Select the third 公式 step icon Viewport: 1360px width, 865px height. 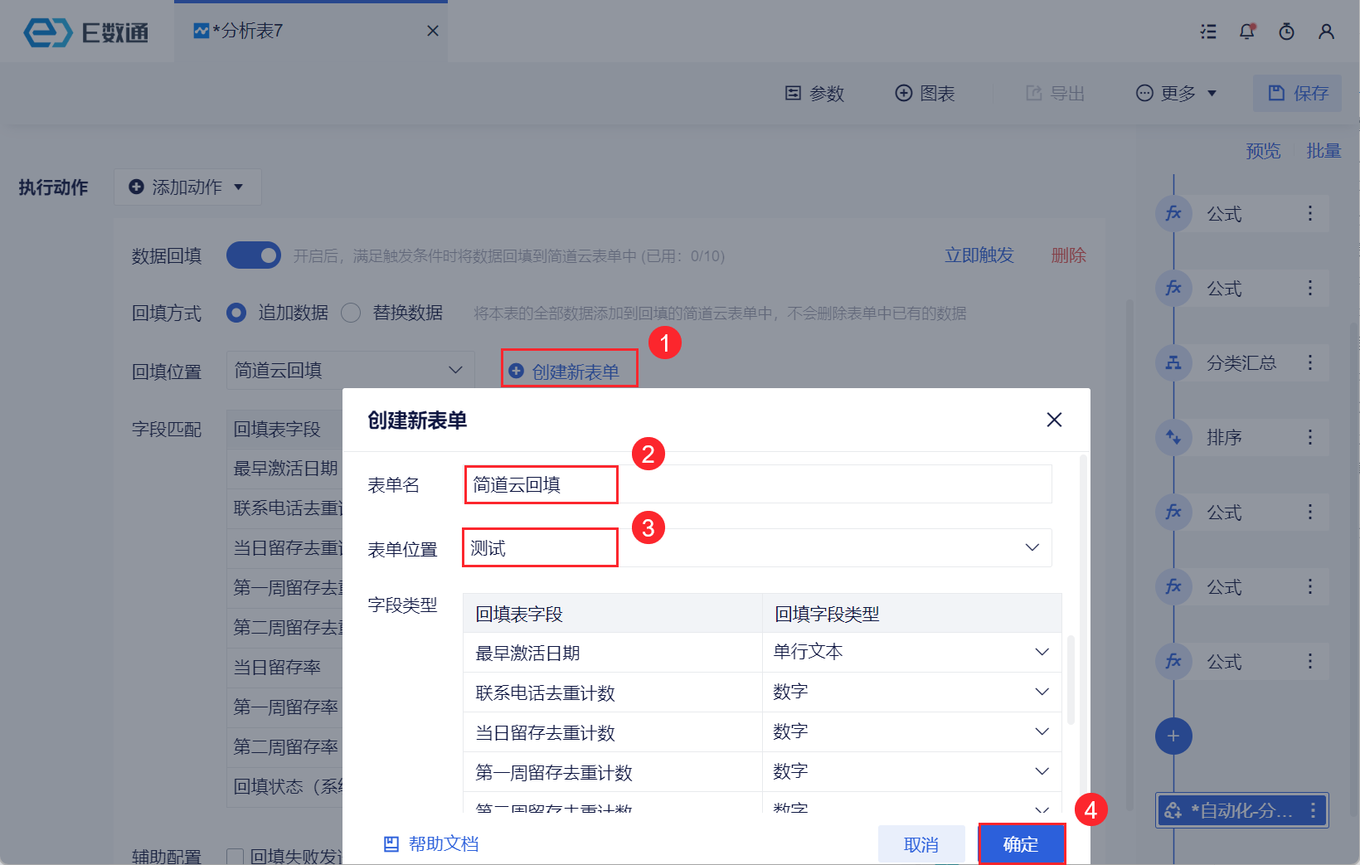(x=1173, y=513)
